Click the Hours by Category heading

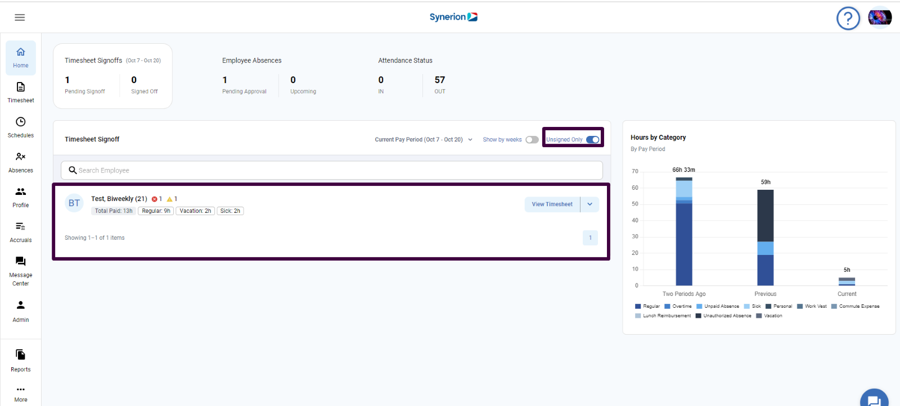point(658,138)
